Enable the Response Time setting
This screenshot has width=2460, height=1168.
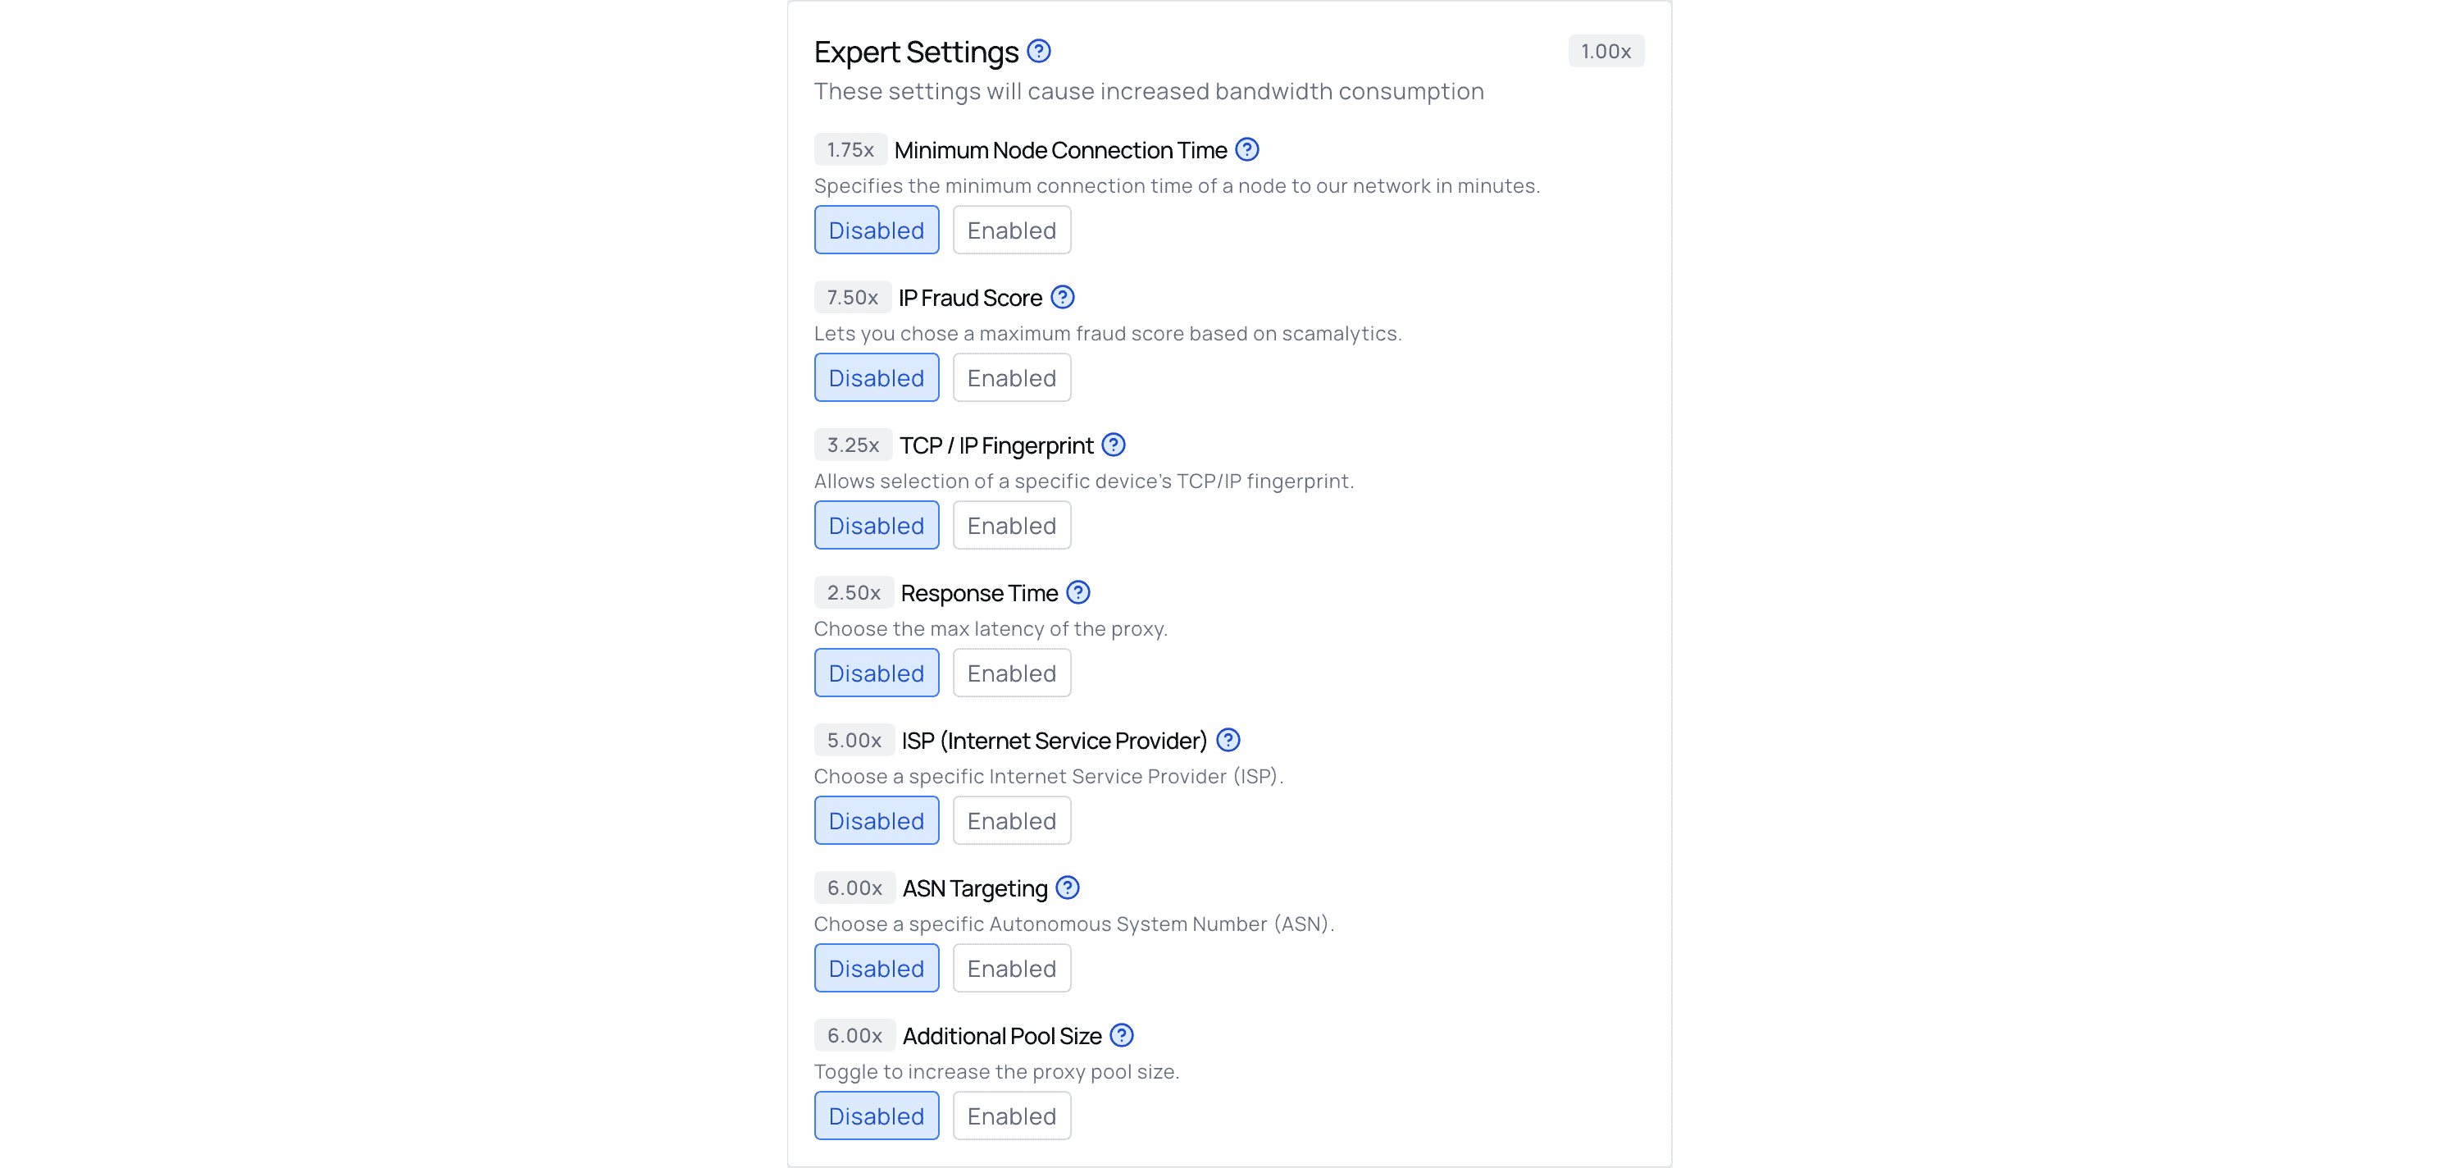(x=1011, y=673)
